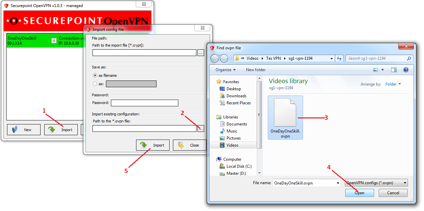424x211 pixels.
Task: Click the Search sg1-vpn-1194 box
Action: tap(379, 58)
